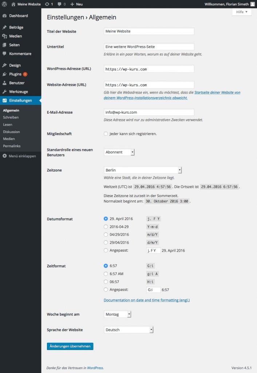257x373 pixels.
Task: Open the Hilfe panel
Action: point(241,12)
